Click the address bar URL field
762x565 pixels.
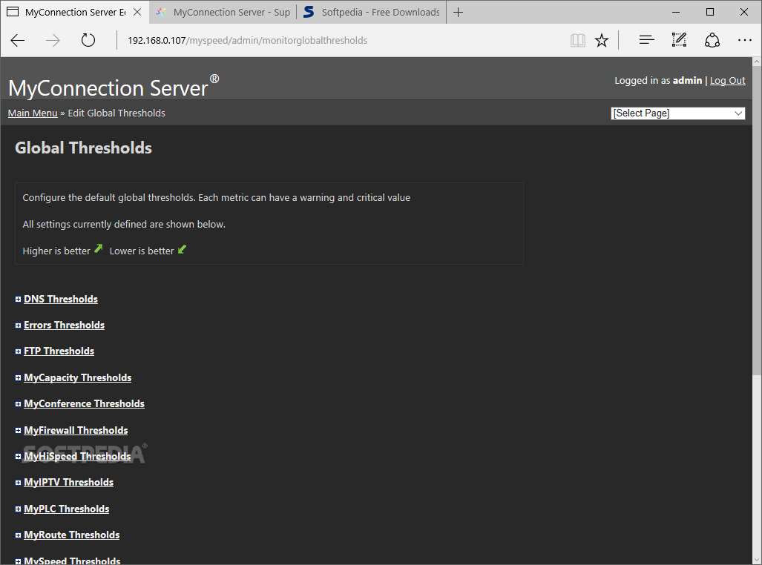point(334,41)
